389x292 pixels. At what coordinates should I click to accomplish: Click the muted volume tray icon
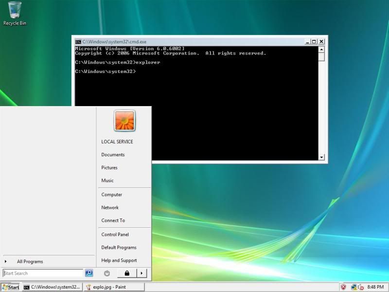coord(361,287)
